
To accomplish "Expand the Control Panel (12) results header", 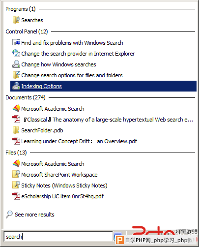I will (x=27, y=31).
